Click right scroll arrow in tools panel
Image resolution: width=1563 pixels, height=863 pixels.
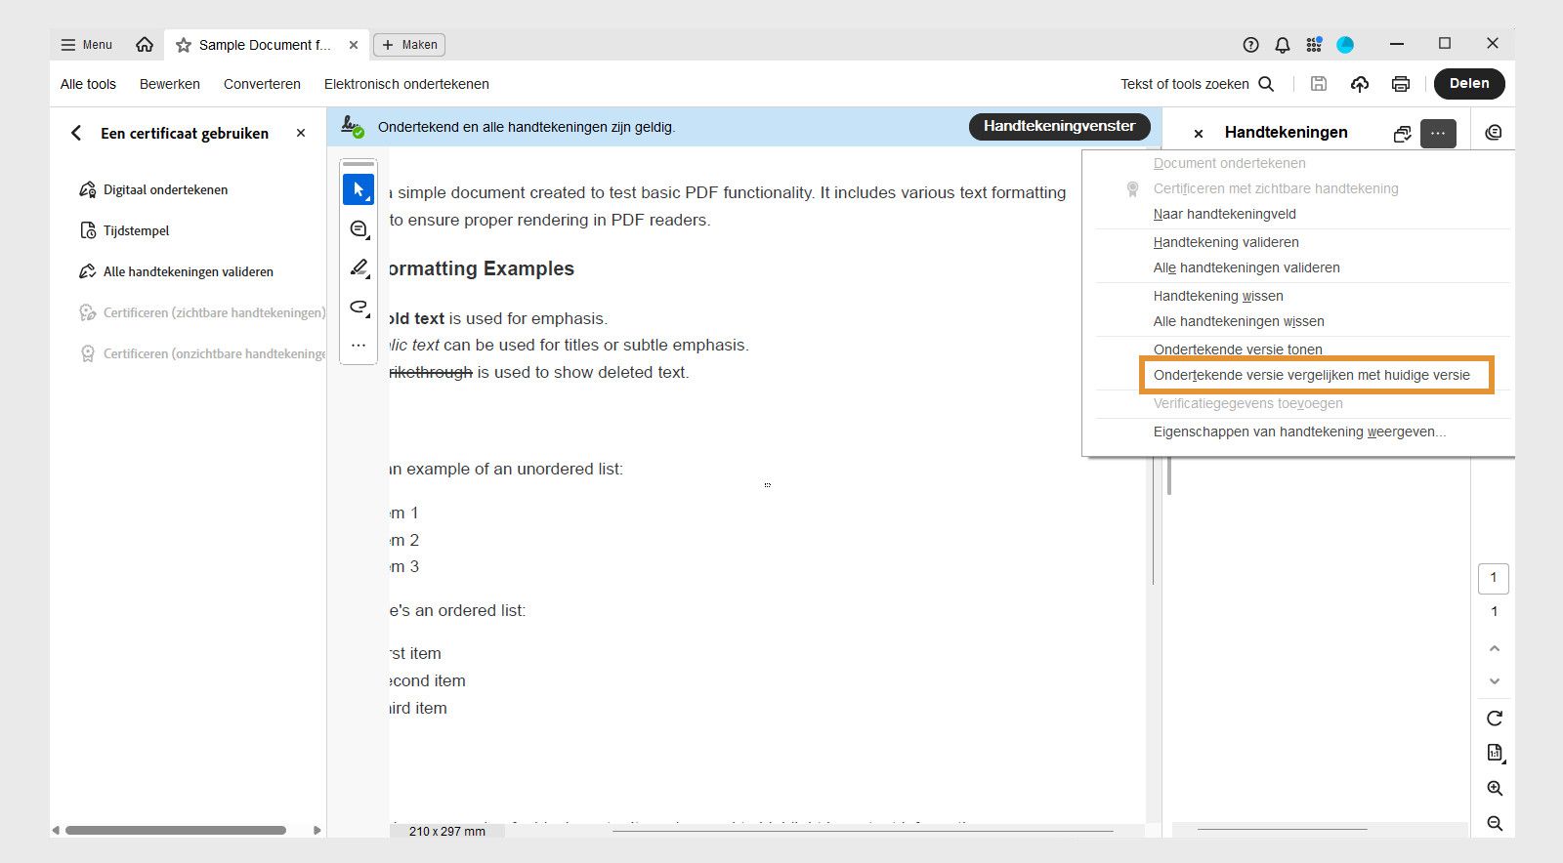point(317,831)
